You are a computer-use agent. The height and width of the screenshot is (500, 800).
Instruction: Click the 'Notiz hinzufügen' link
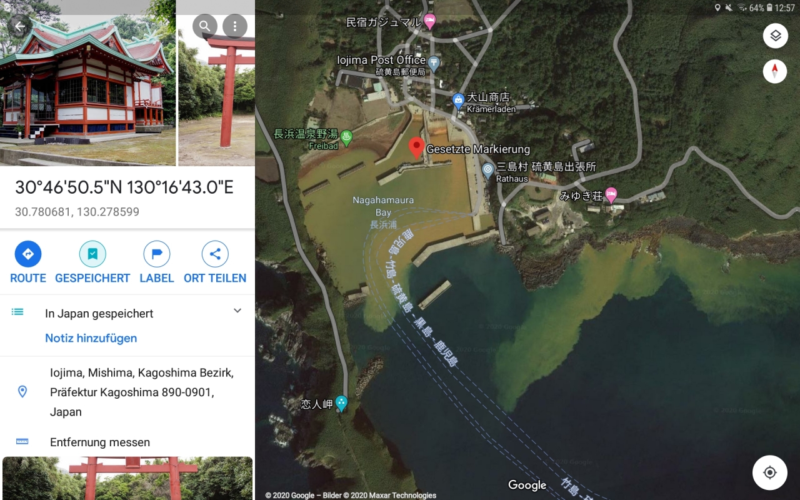pos(91,338)
